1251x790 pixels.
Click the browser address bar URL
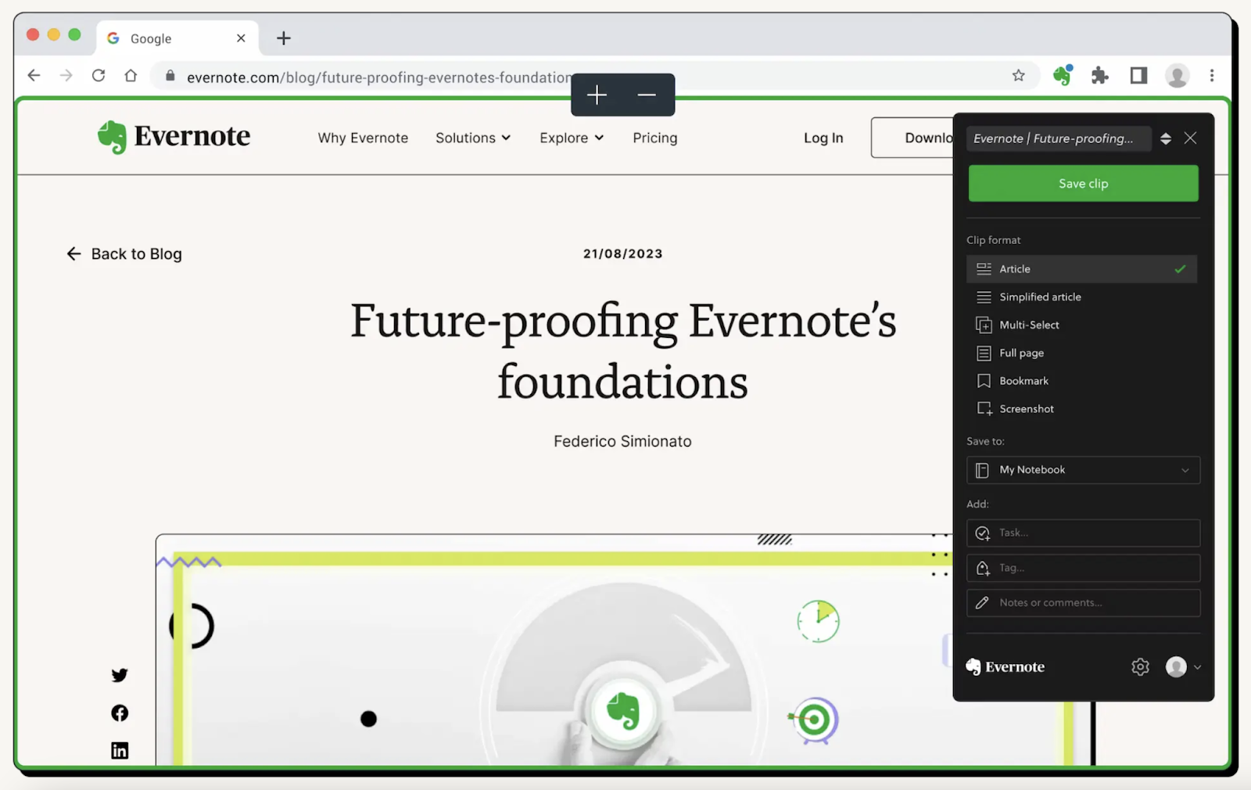click(379, 77)
